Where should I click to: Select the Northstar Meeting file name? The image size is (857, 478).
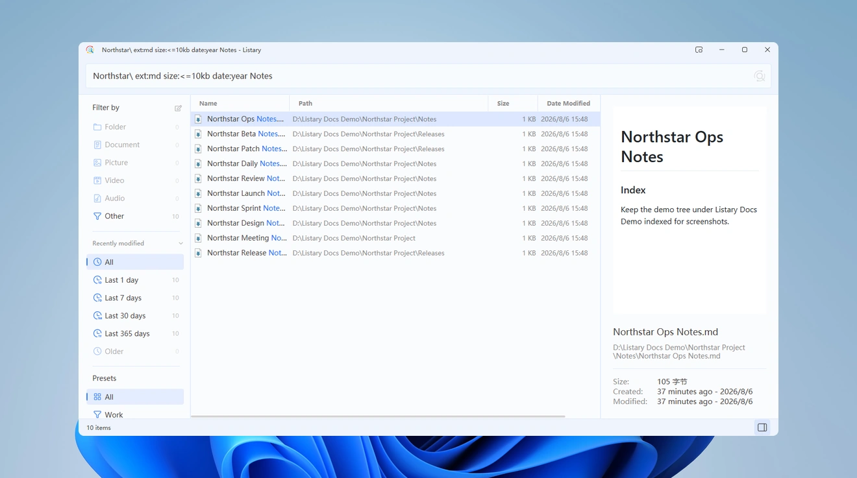[247, 238]
